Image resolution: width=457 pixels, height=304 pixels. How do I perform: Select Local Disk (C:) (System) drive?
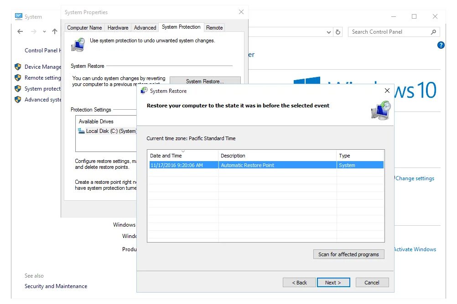tap(107, 131)
